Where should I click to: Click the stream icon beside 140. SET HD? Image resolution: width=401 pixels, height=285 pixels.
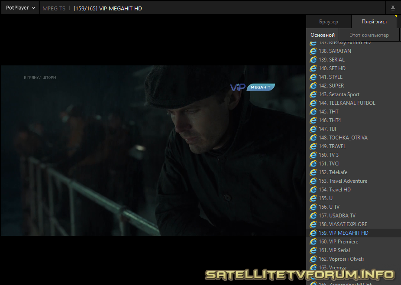(313, 68)
